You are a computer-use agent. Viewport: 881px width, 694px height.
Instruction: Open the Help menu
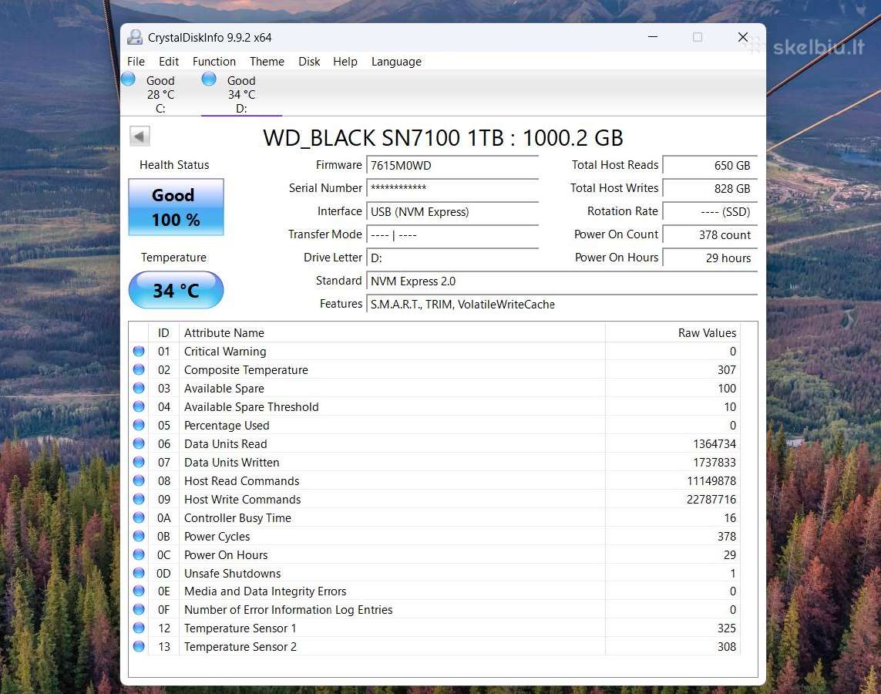345,62
